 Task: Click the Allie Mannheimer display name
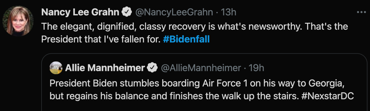(105, 68)
